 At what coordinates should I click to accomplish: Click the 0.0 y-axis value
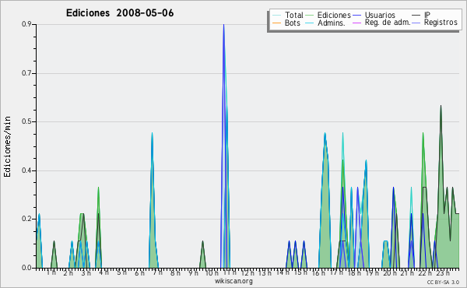click(26, 268)
